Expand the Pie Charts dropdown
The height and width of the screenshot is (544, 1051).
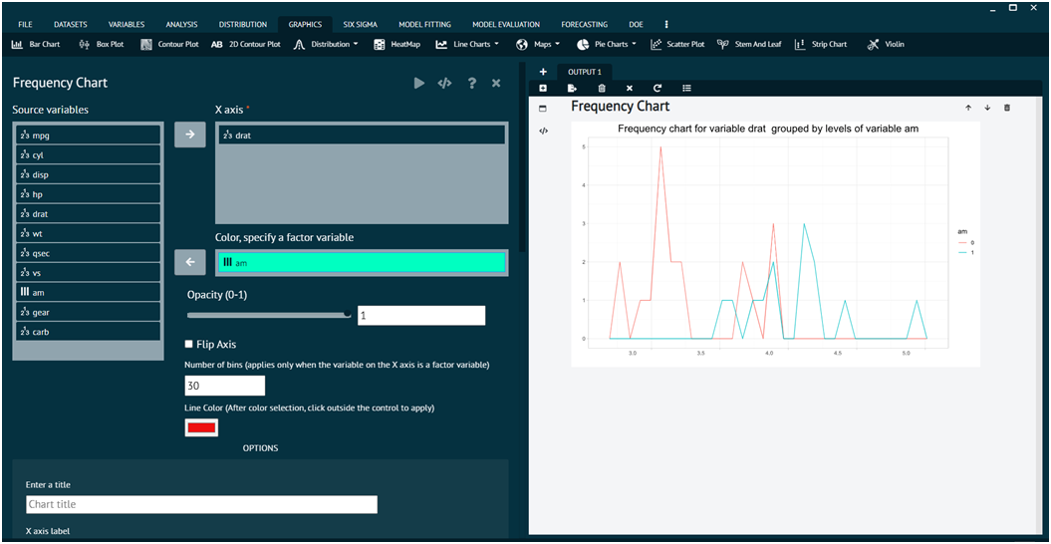[x=607, y=44]
